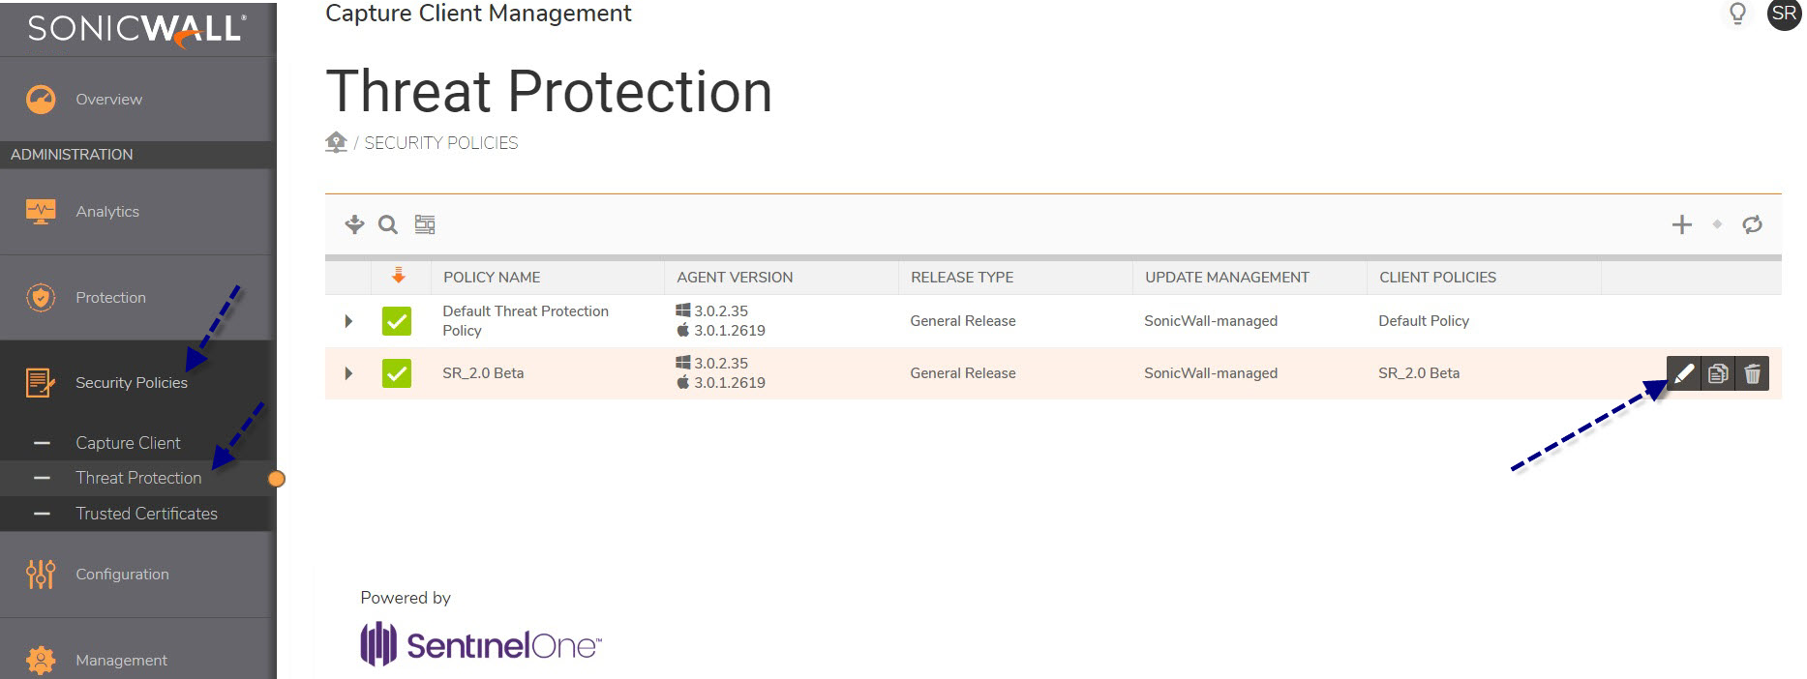Toggle the SR_2.0 Beta policy checkbox

pyautogui.click(x=397, y=373)
